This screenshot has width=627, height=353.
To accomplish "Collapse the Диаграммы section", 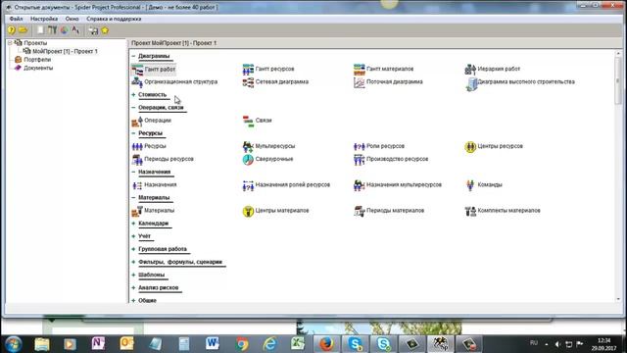I will 133,57.
